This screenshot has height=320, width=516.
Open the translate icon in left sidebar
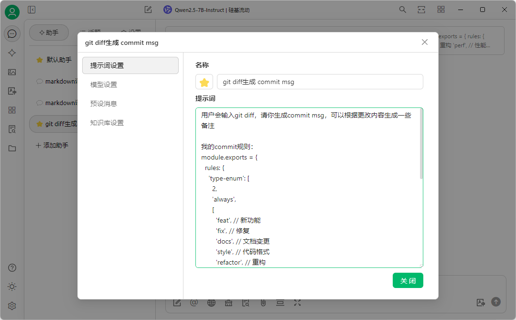pyautogui.click(x=12, y=91)
